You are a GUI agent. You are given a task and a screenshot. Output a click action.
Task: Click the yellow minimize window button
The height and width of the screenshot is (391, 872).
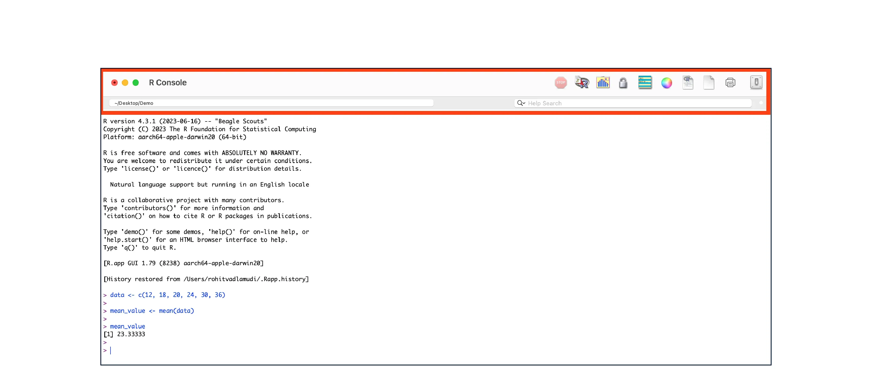tap(125, 83)
